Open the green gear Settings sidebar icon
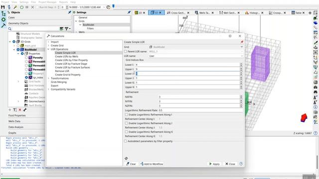Viewport: 319px width, 179px height. [x=3, y=19]
